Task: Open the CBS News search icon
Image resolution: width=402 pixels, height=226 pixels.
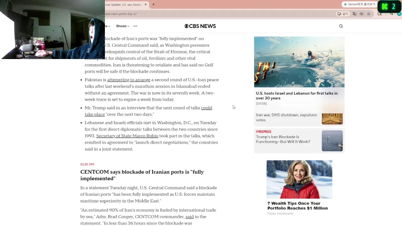Action: tap(341, 26)
